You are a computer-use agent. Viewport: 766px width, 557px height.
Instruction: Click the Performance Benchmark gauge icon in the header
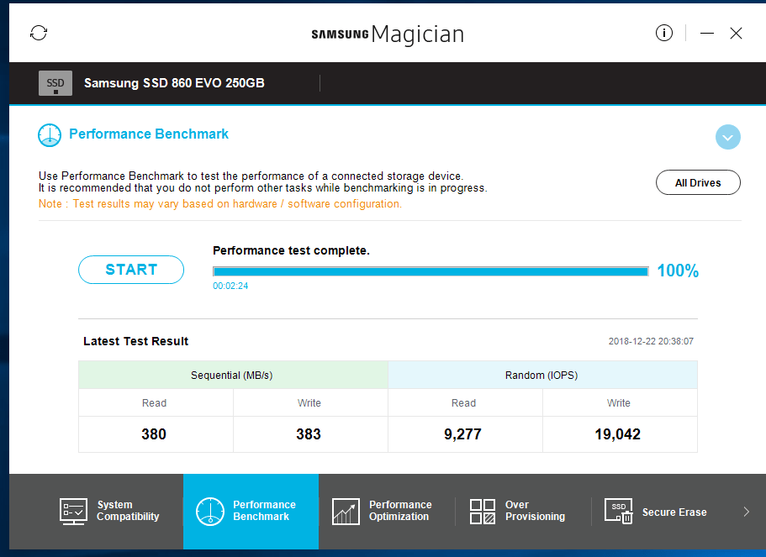pos(50,135)
